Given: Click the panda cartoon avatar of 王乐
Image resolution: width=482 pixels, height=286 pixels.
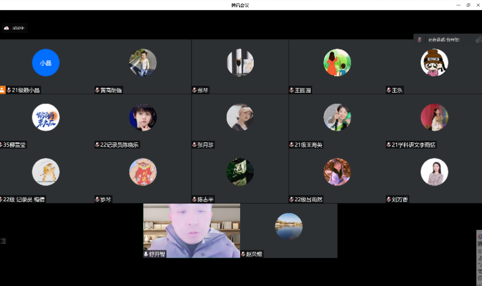Looking at the screenshot, I should pyautogui.click(x=434, y=63).
